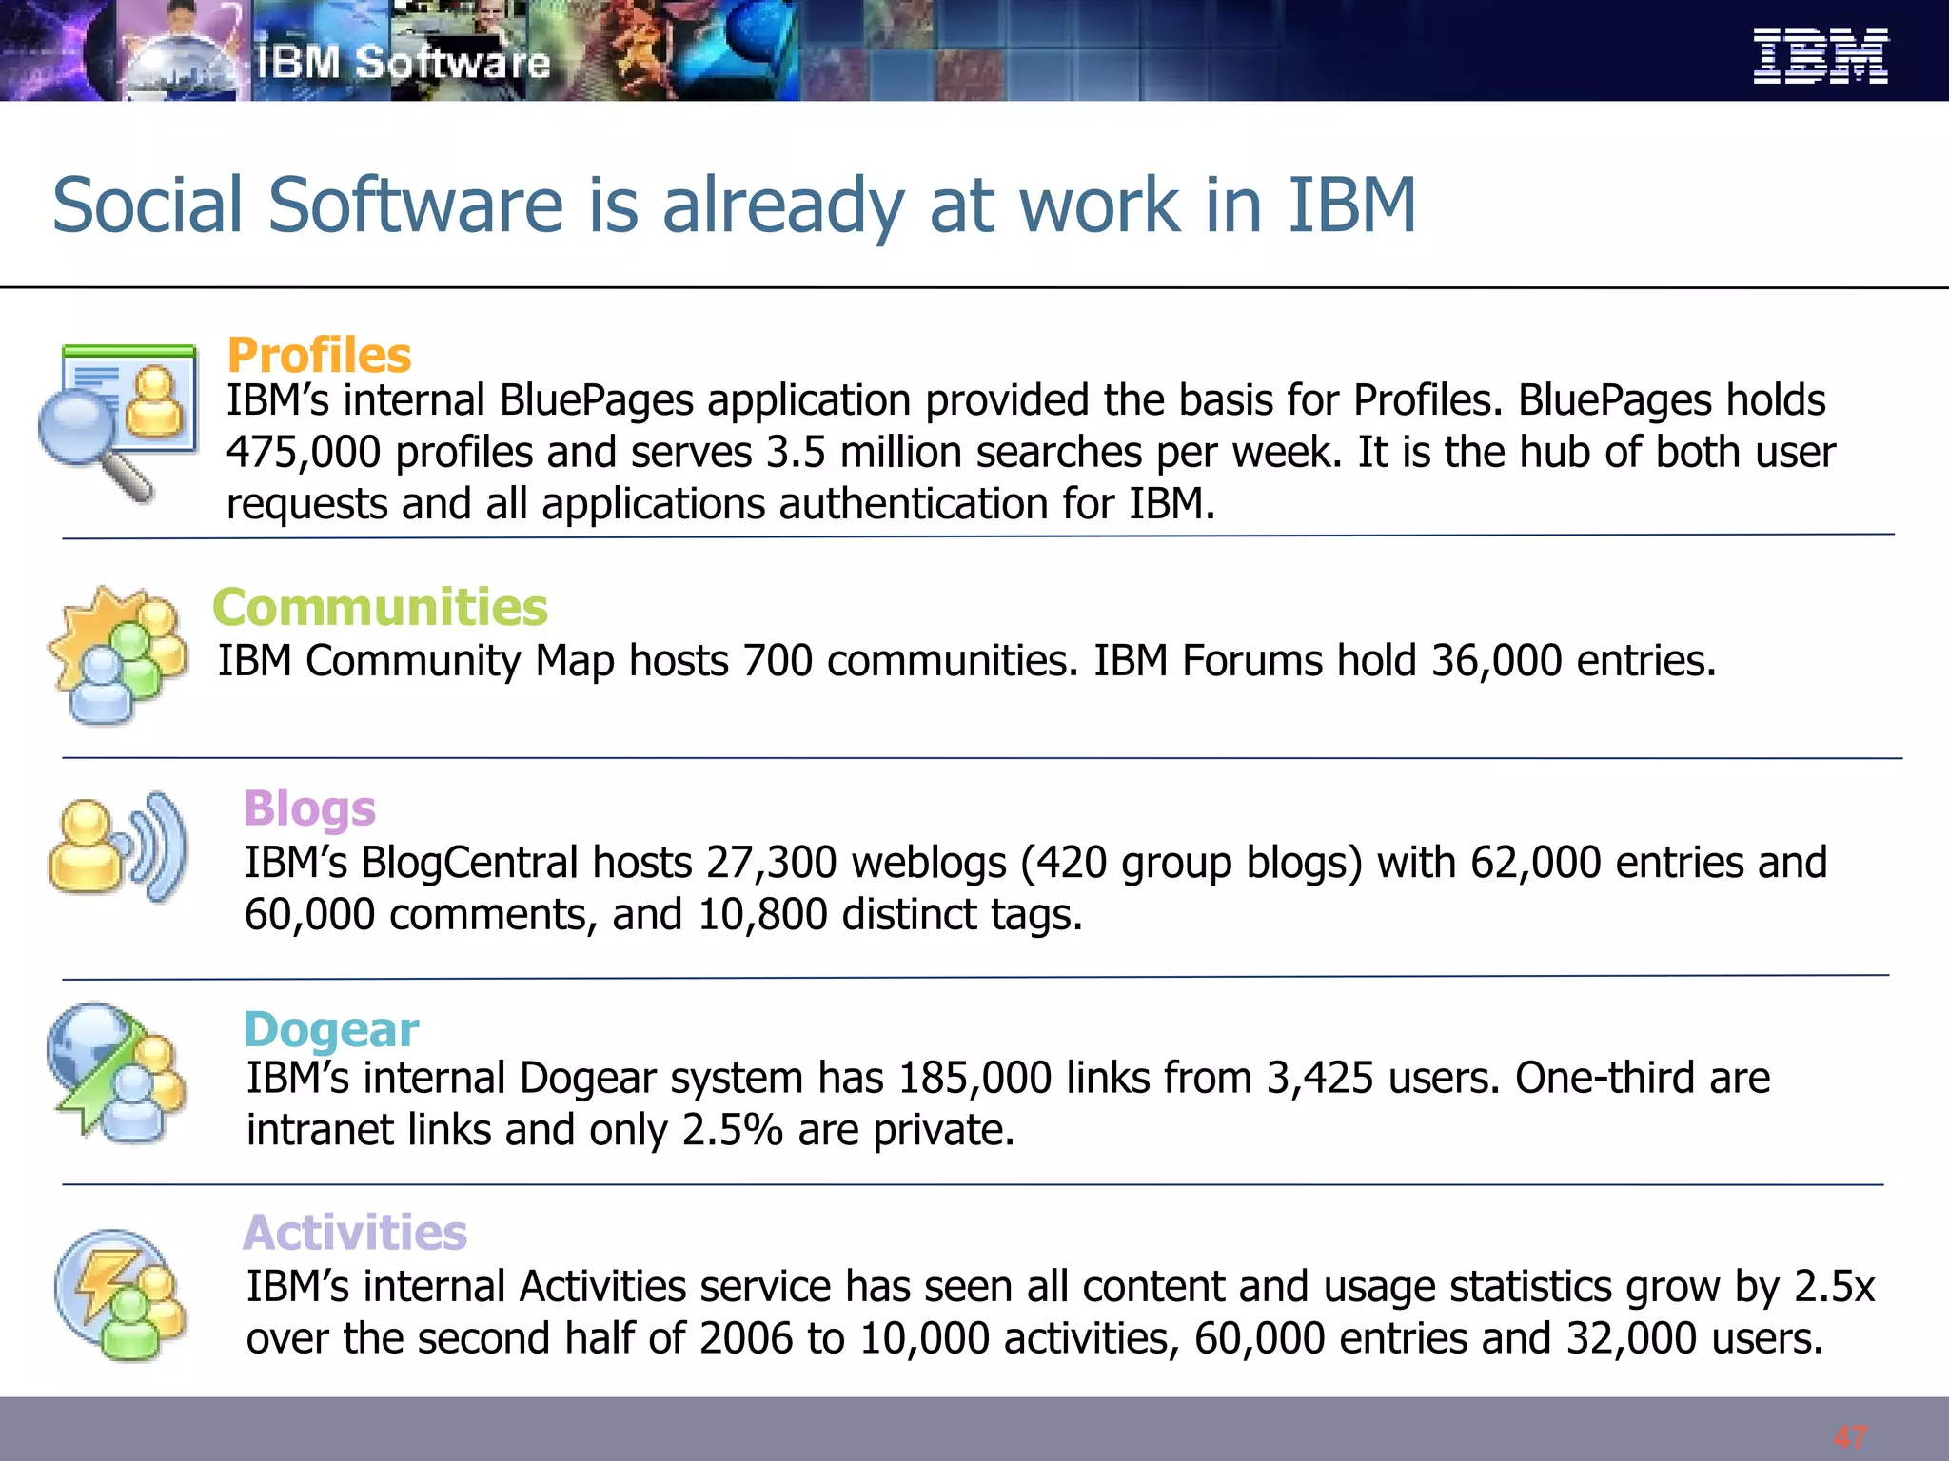
Task: Click the slide number 47
Action: (x=1850, y=1436)
